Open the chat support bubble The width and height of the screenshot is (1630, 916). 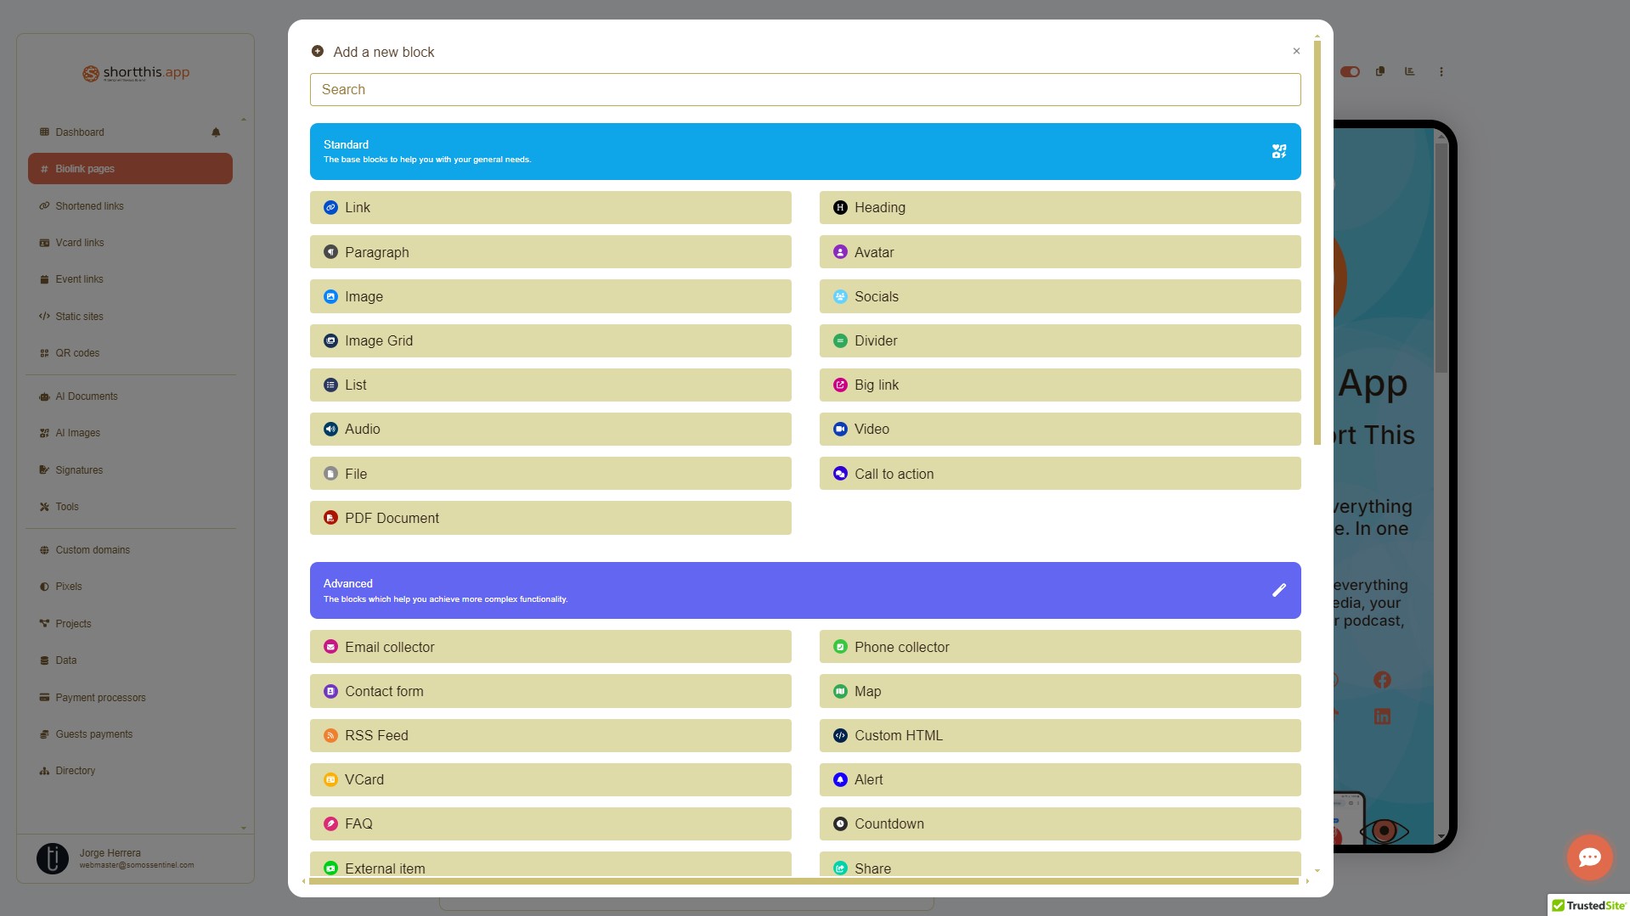coord(1589,857)
